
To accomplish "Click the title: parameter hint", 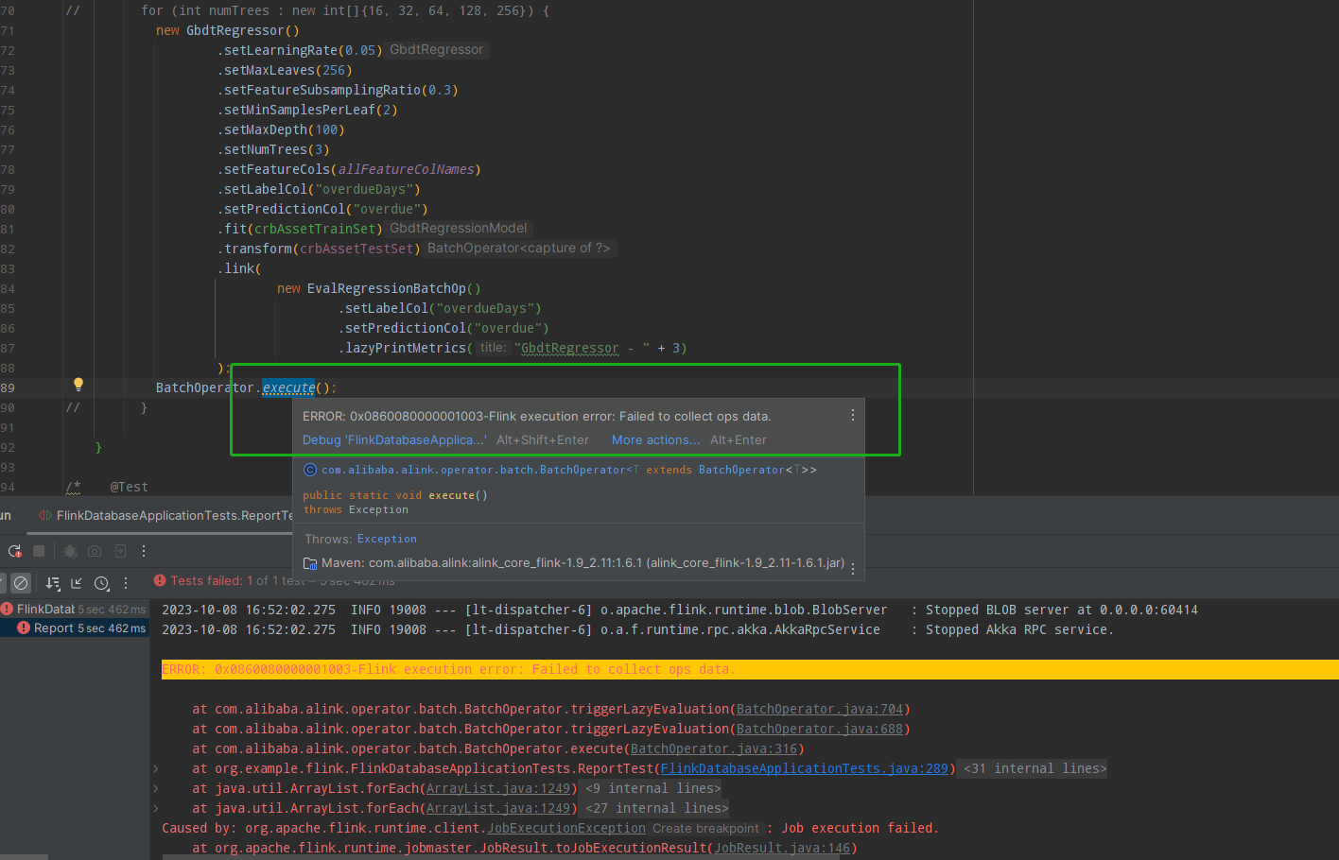I will (493, 348).
